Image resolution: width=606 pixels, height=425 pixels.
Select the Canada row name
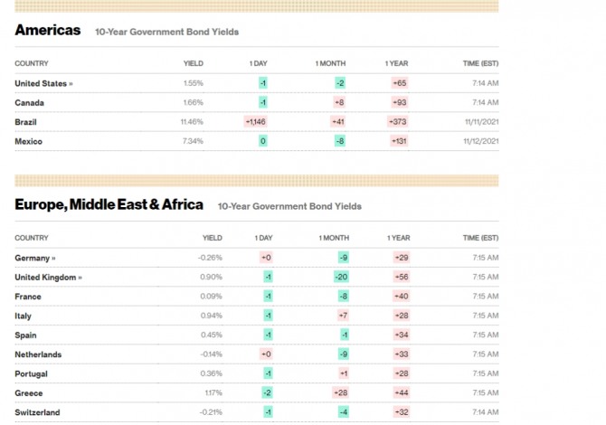[x=29, y=103]
